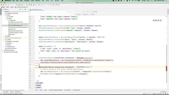Open Project panel gear options
The width and height of the screenshot is (169, 95).
[25, 9]
